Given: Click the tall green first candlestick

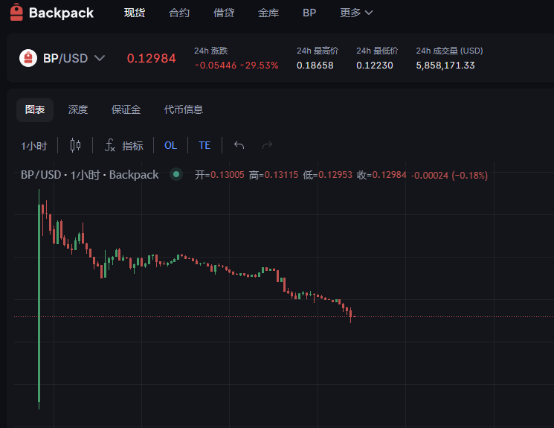Looking at the screenshot, I should tap(39, 301).
